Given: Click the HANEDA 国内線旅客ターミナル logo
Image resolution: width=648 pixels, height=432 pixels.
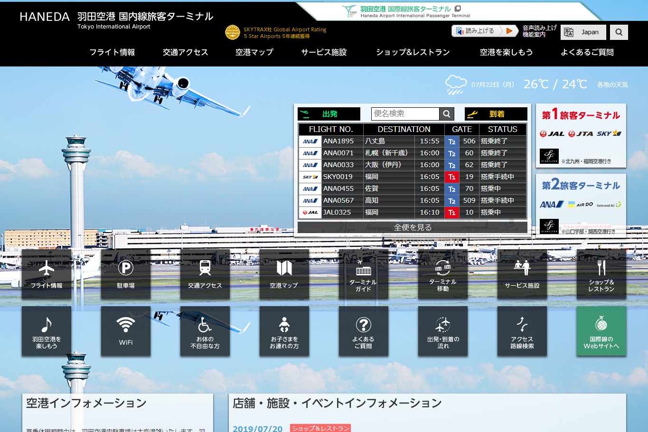Looking at the screenshot, I should click(x=116, y=20).
